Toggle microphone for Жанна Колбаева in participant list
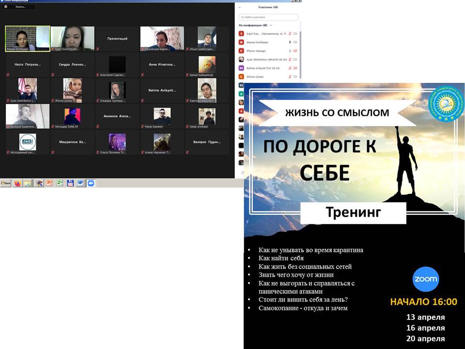The height and width of the screenshot is (349, 465). click(x=290, y=42)
